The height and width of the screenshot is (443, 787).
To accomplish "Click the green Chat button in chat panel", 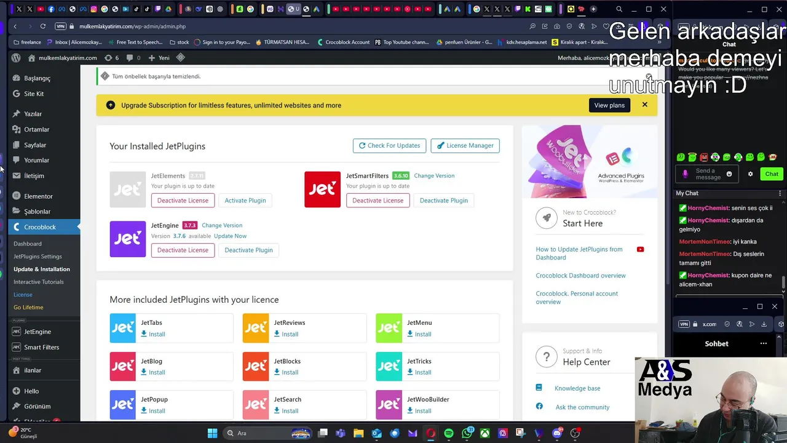I will (x=772, y=174).
